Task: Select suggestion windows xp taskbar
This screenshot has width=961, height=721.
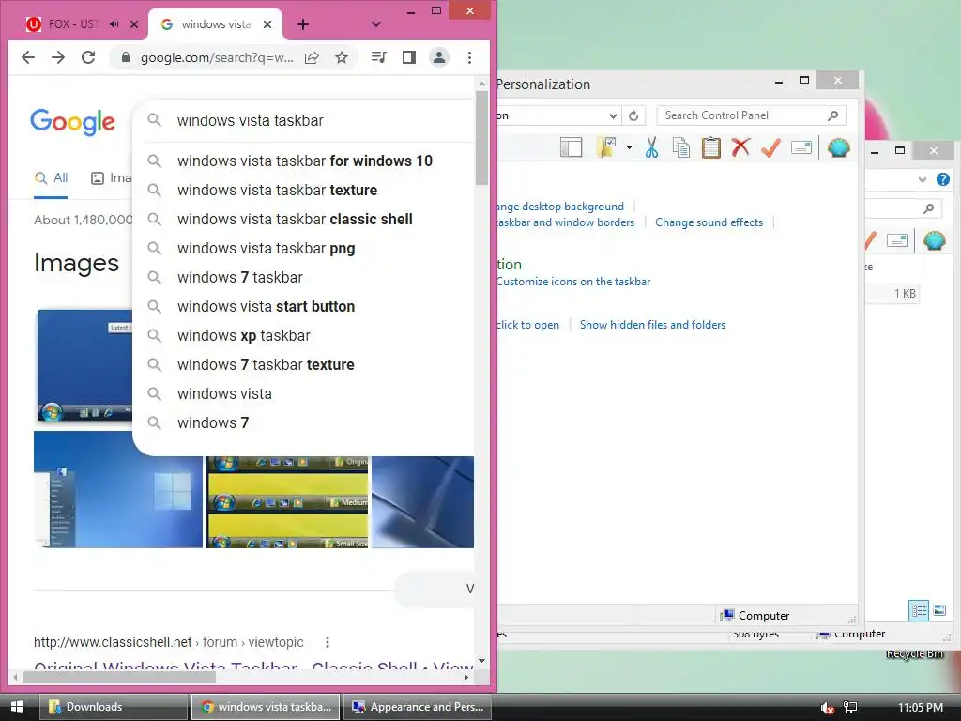Action: coord(243,336)
